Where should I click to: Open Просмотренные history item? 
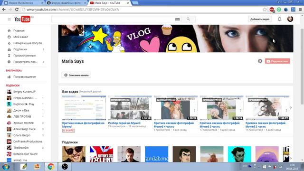point(25,56)
